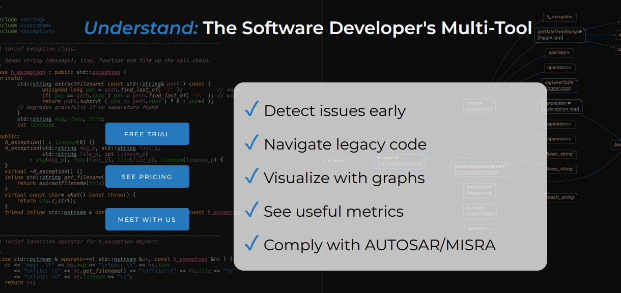
Task: Click the 'Navigate legacy code' text
Action: click(345, 144)
